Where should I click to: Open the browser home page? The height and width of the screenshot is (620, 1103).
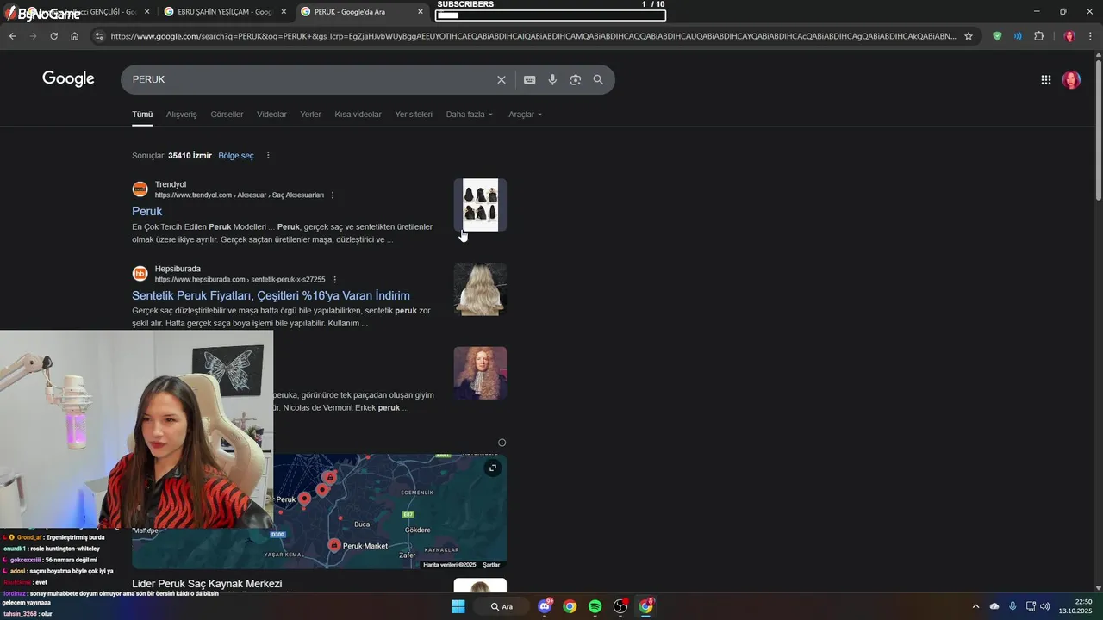[x=75, y=36]
